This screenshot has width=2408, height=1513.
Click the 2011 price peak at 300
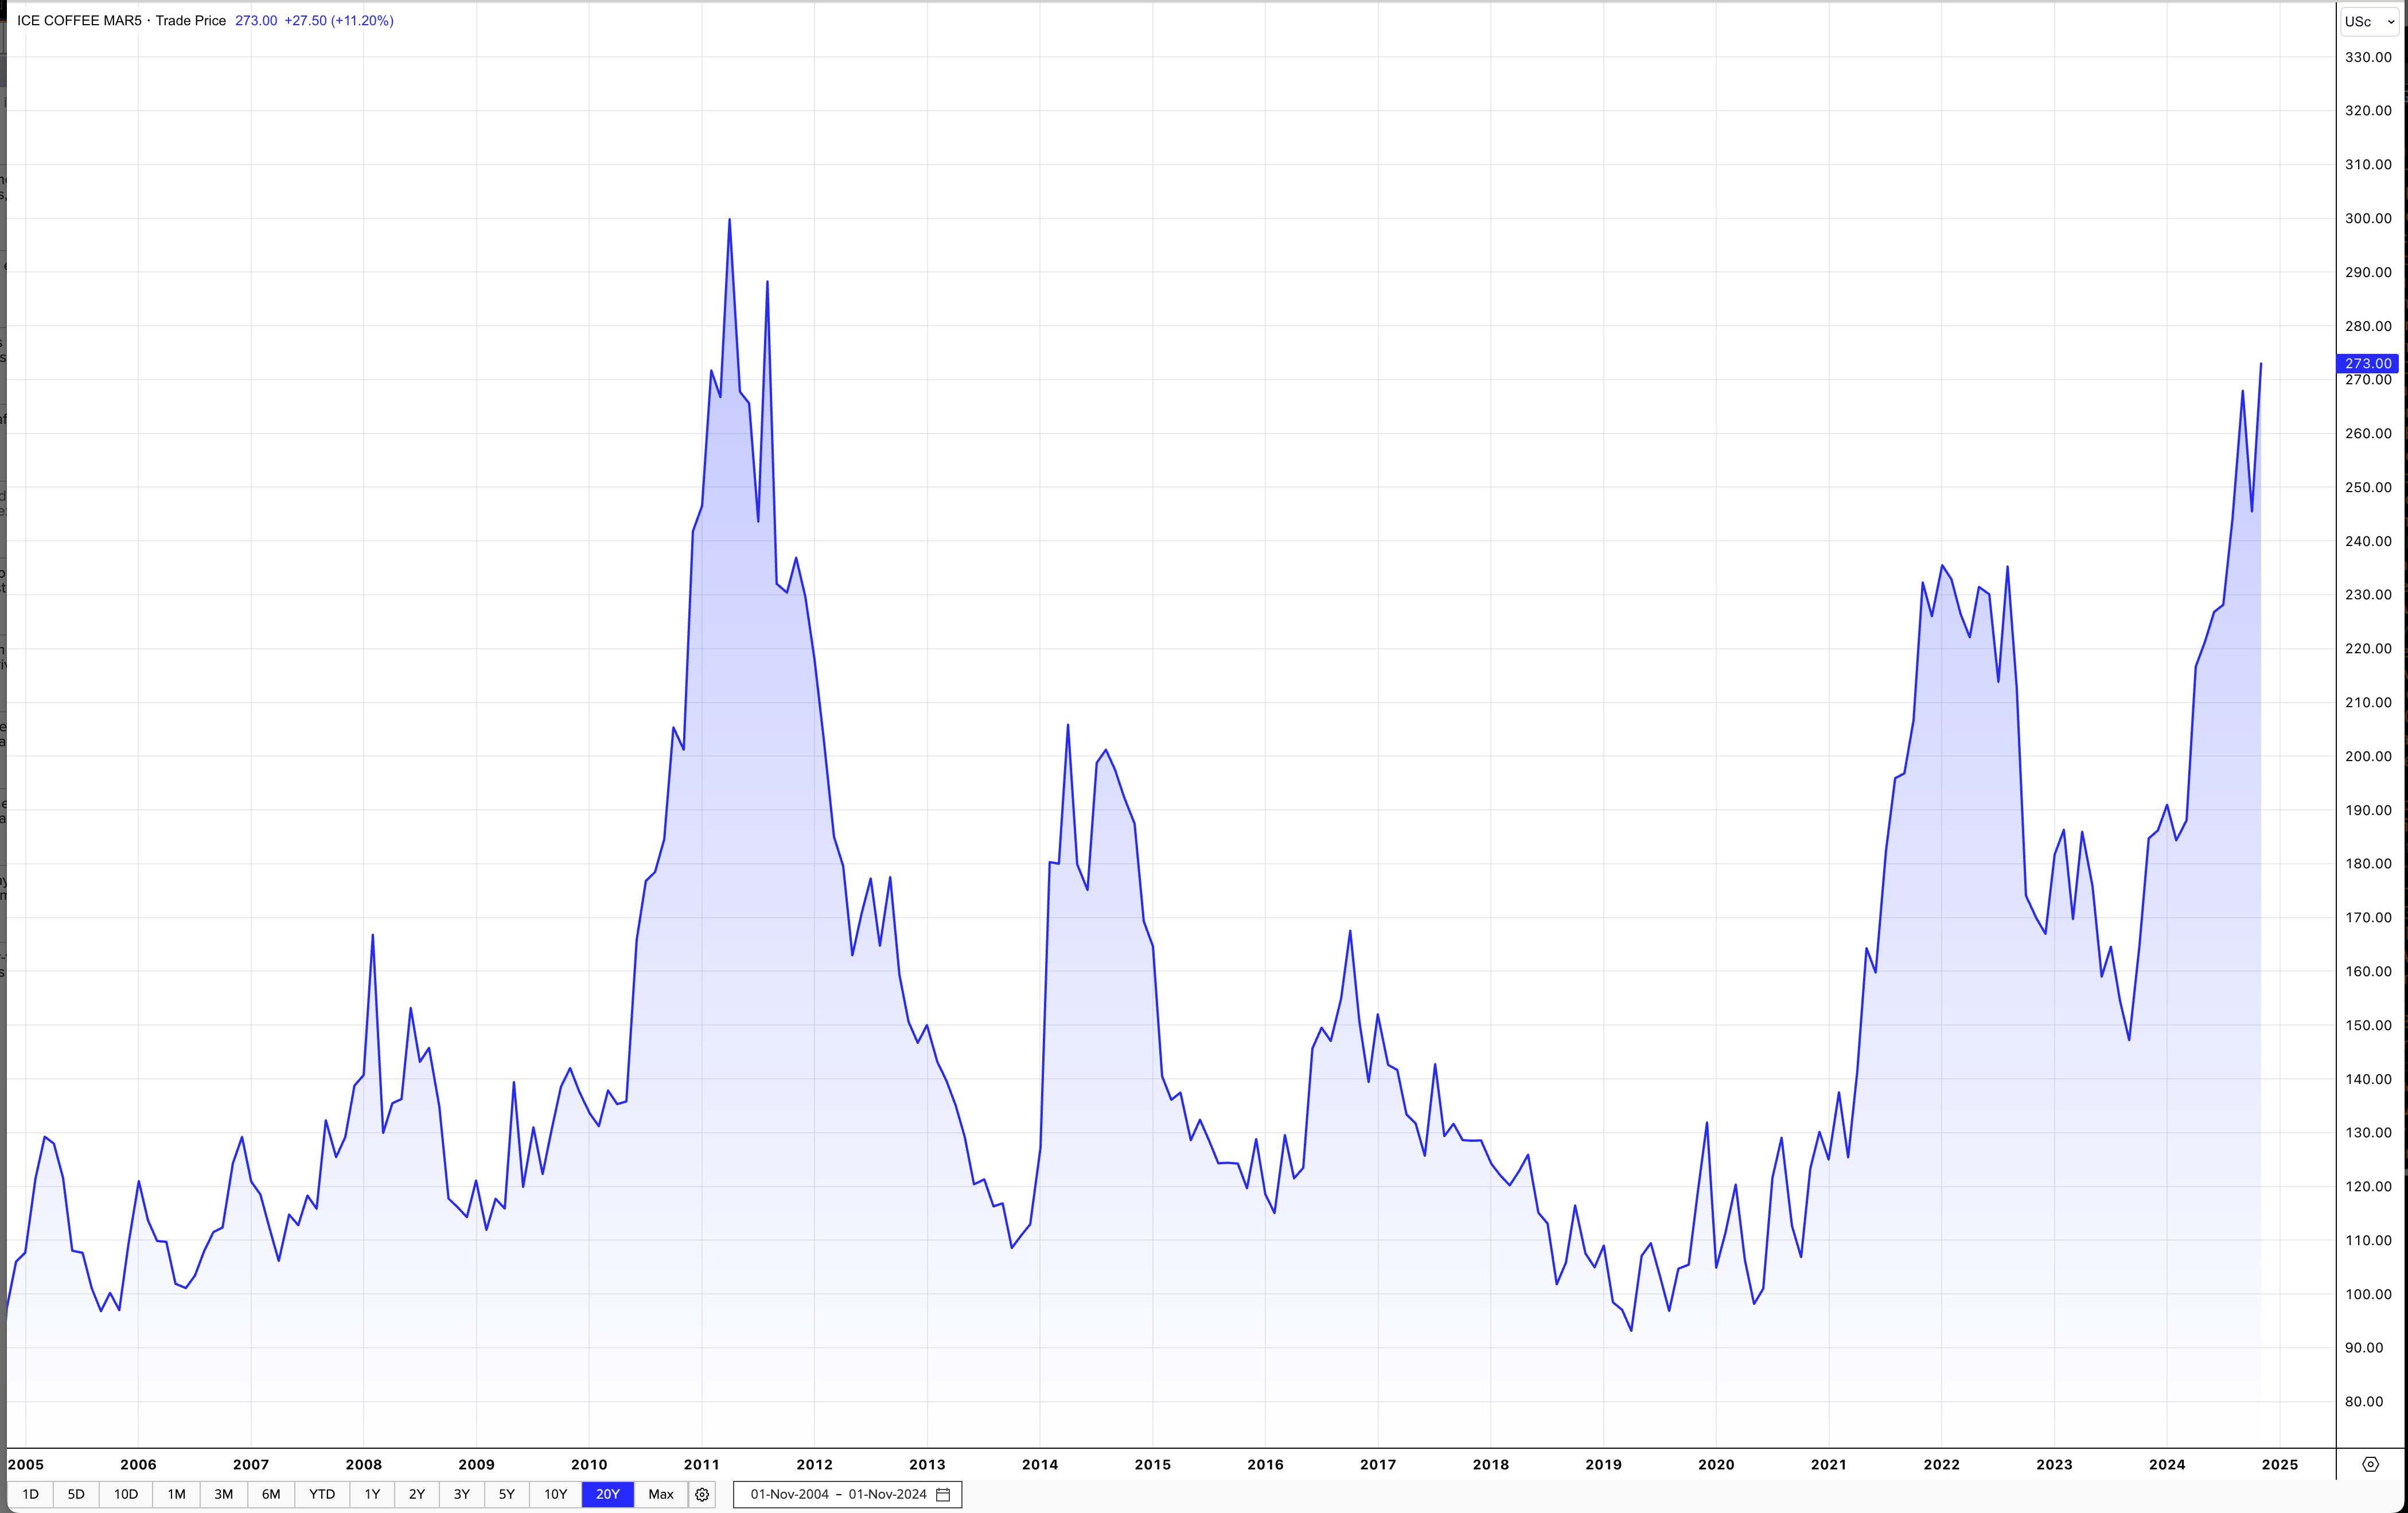pyautogui.click(x=729, y=219)
